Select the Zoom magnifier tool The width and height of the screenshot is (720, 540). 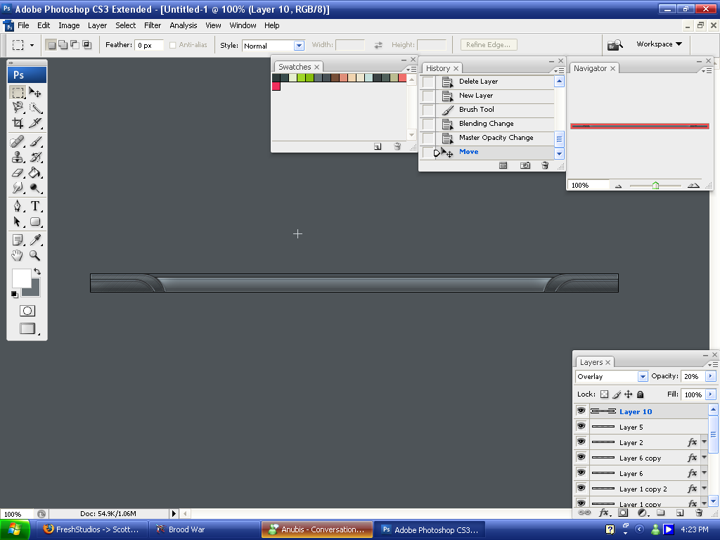coord(35,256)
